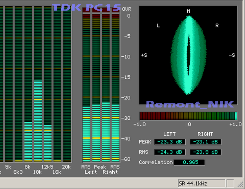Click the stereo goniometer display

point(188,55)
